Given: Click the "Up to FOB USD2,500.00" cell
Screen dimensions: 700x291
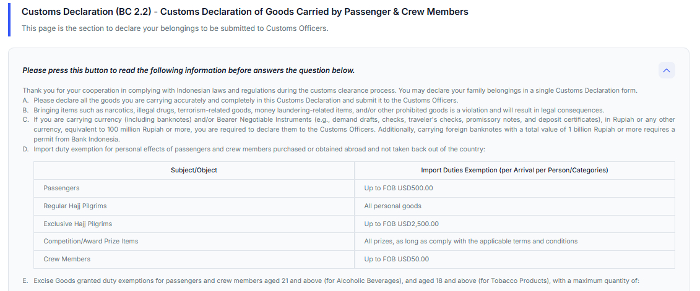Looking at the screenshot, I should point(401,224).
